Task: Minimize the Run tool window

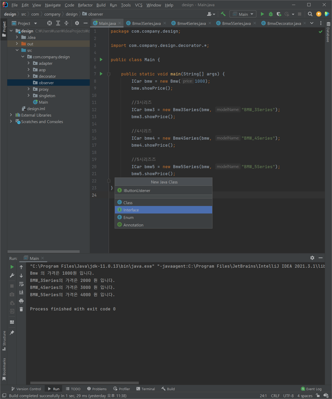Action: [321, 258]
